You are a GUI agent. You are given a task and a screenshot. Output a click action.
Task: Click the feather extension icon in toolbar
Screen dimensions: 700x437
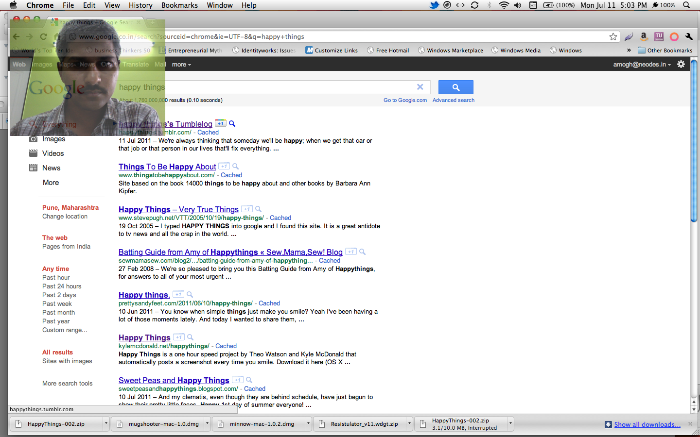coord(629,37)
